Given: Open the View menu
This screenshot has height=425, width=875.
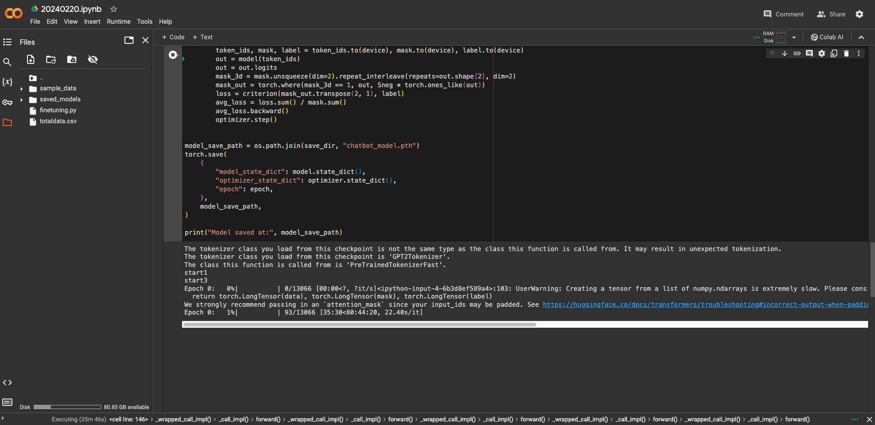Looking at the screenshot, I should [x=71, y=21].
